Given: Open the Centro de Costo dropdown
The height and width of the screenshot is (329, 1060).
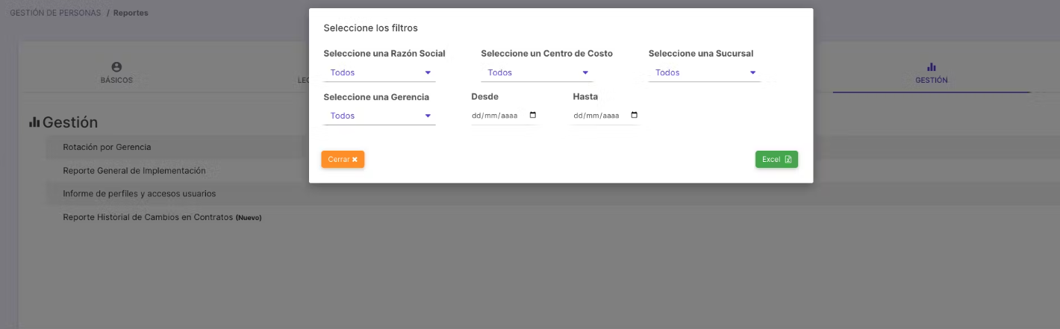Looking at the screenshot, I should (x=537, y=73).
